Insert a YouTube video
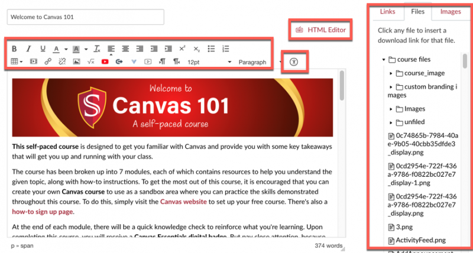The image size is (473, 253). [105, 62]
